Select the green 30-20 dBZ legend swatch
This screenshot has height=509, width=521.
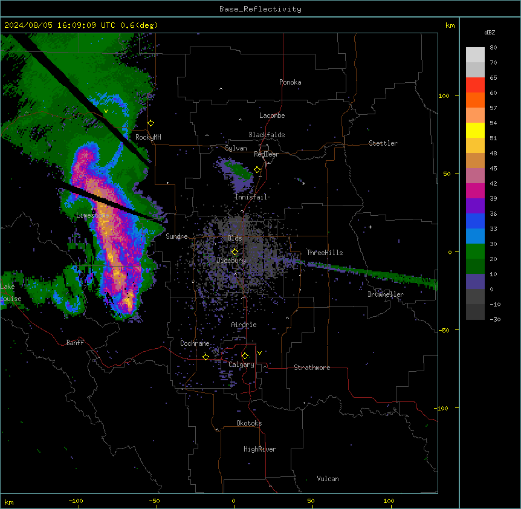pyautogui.click(x=475, y=251)
